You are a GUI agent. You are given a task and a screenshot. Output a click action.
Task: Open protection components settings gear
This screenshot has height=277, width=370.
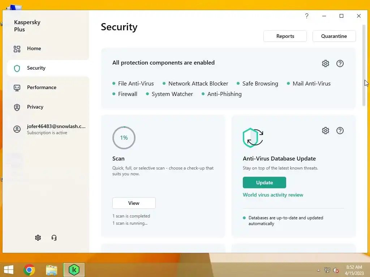(x=326, y=63)
